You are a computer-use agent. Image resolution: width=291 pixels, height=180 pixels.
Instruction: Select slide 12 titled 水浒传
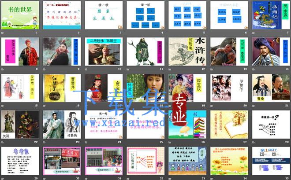click(187, 51)
